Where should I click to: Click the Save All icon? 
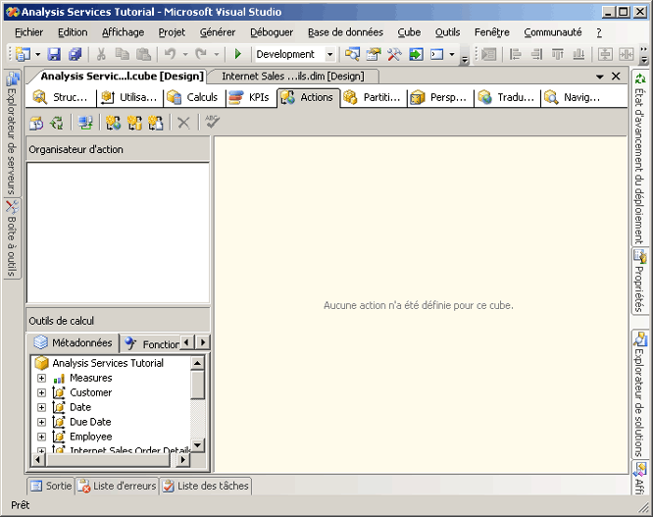(75, 54)
